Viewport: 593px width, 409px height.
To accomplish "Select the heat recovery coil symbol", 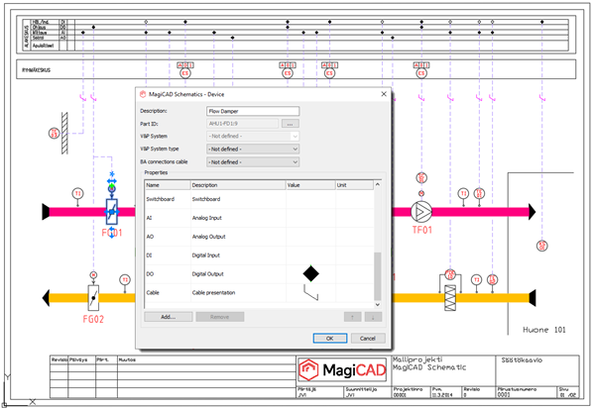I will coord(450,298).
